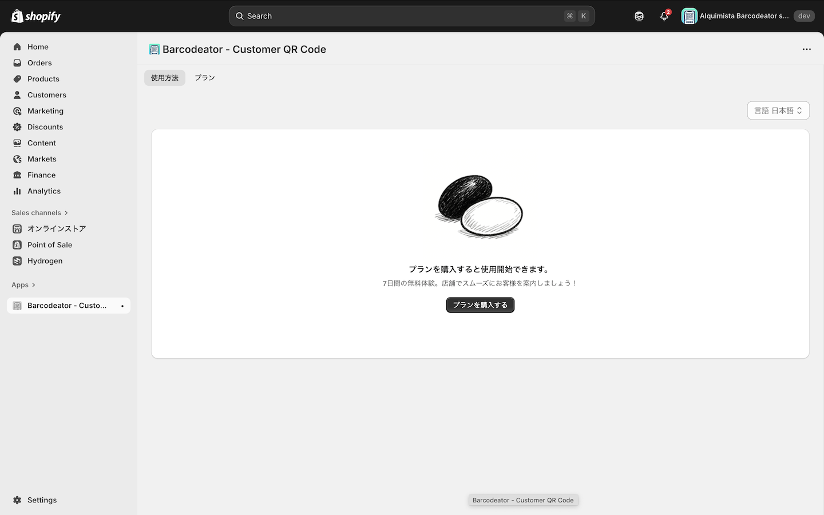Screen dimensions: 824x515
Task: Click the プランを購入する button
Action: (480, 305)
